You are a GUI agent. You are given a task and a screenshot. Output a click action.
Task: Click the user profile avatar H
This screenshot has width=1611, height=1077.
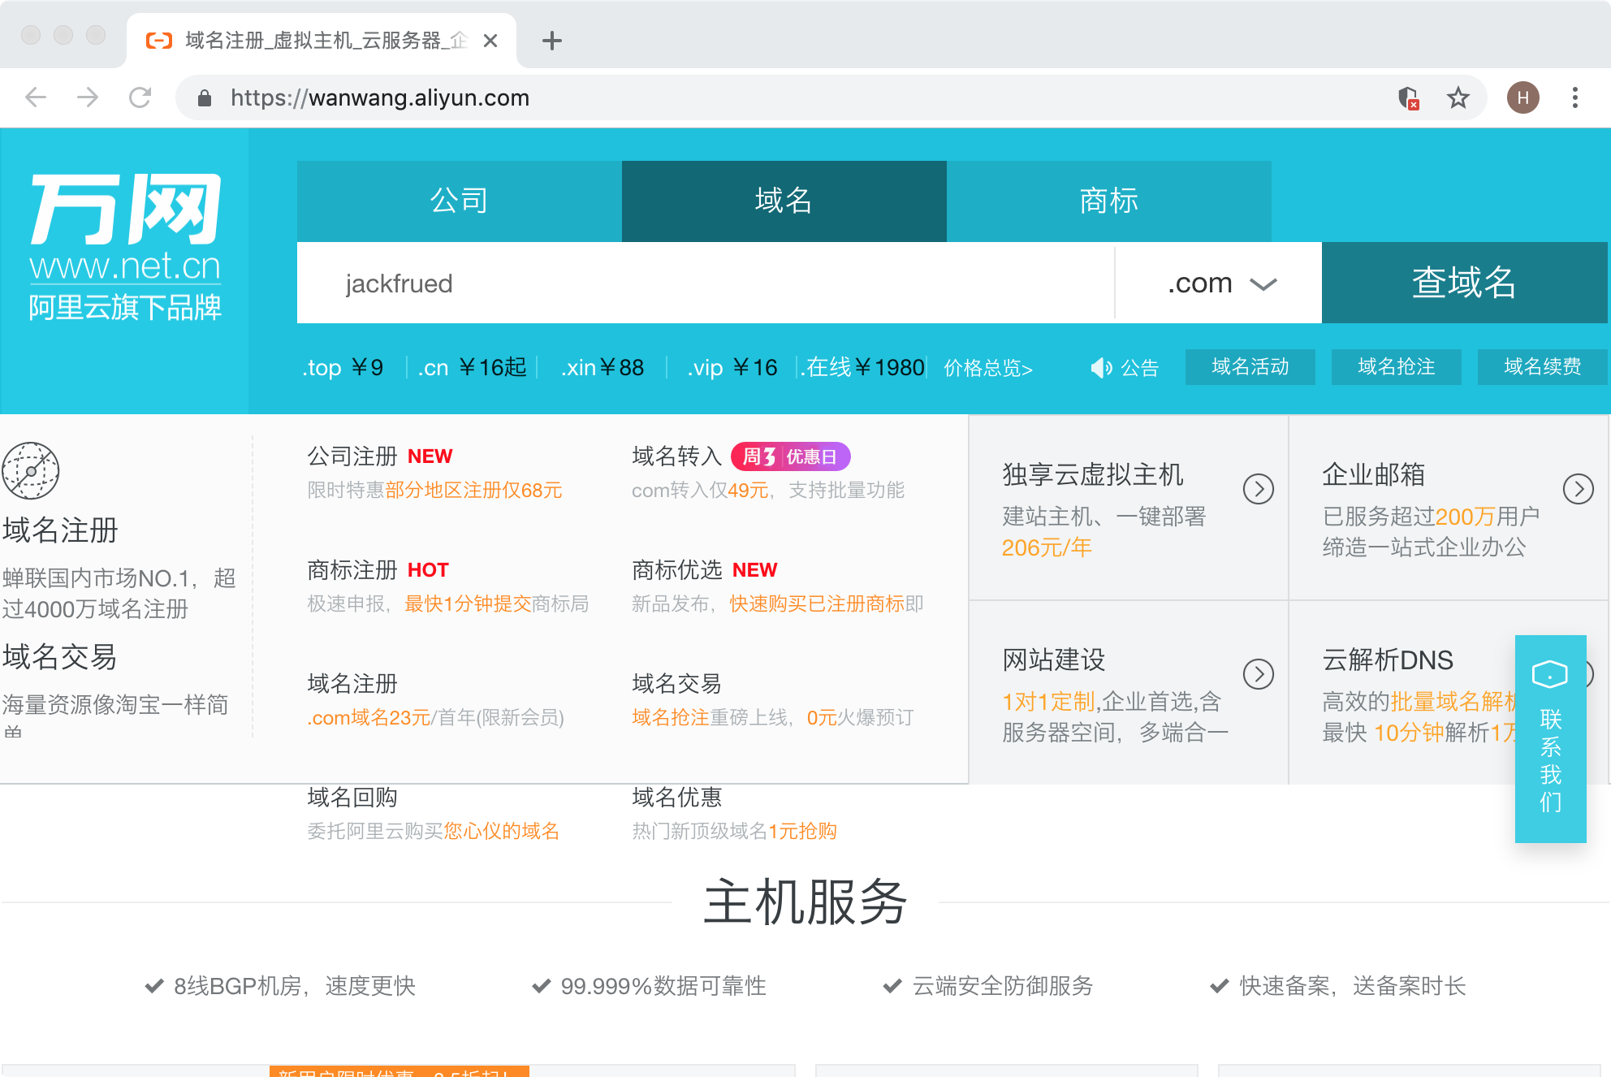[1522, 98]
